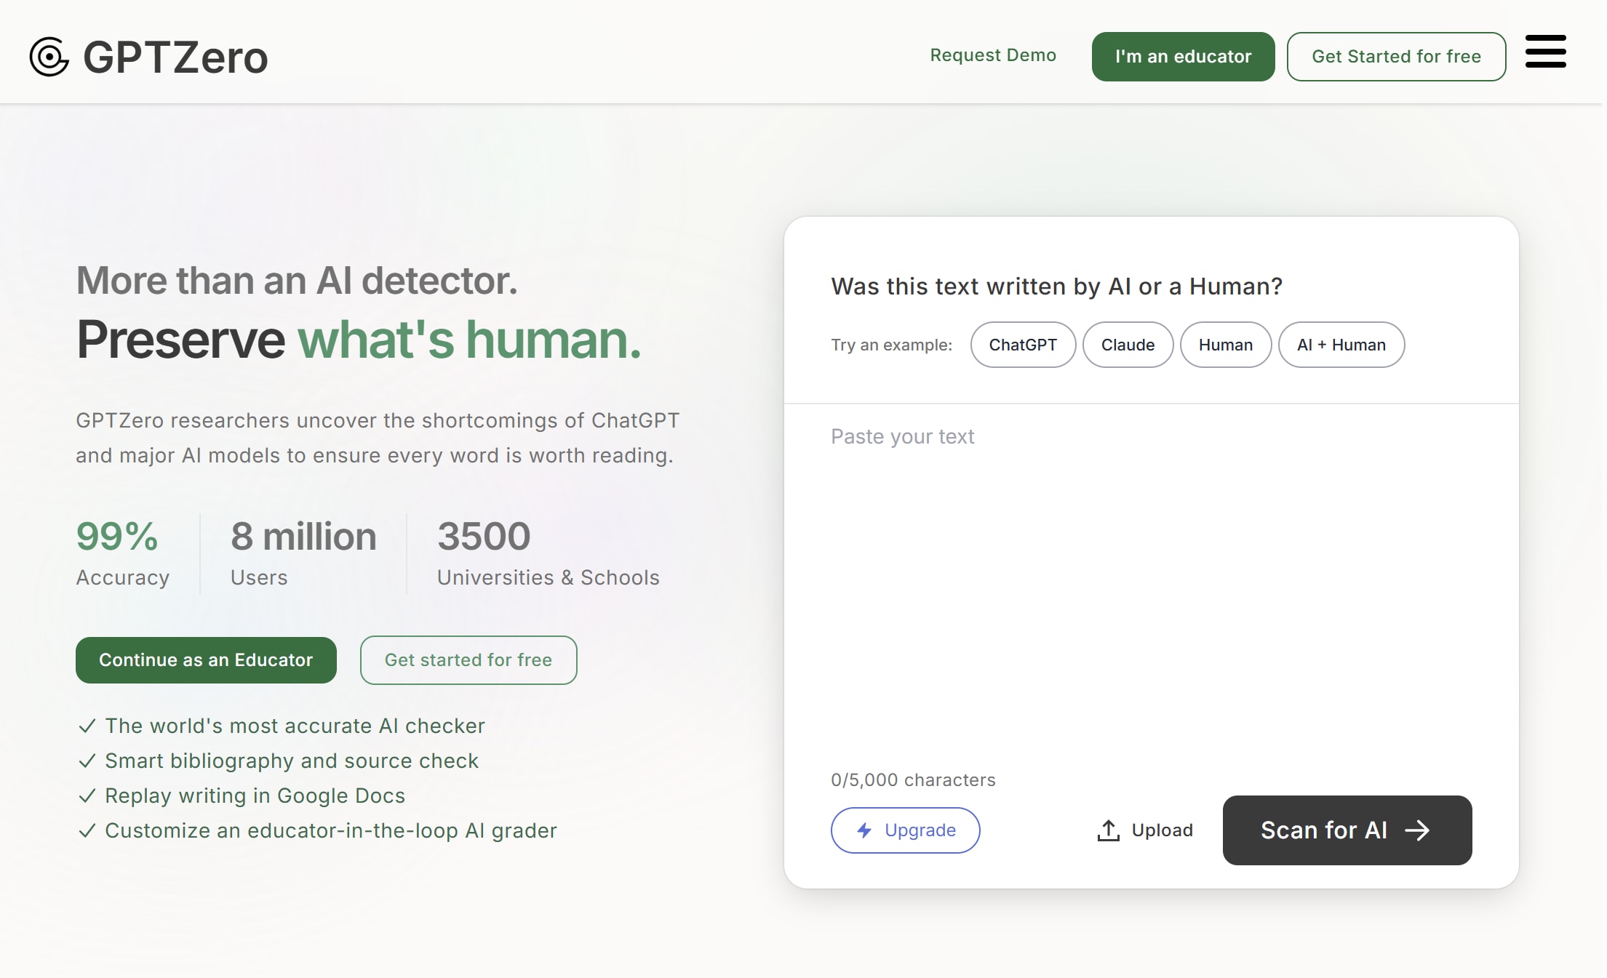This screenshot has height=978, width=1607.
Task: Load the ChatGPT example text
Action: (1023, 345)
